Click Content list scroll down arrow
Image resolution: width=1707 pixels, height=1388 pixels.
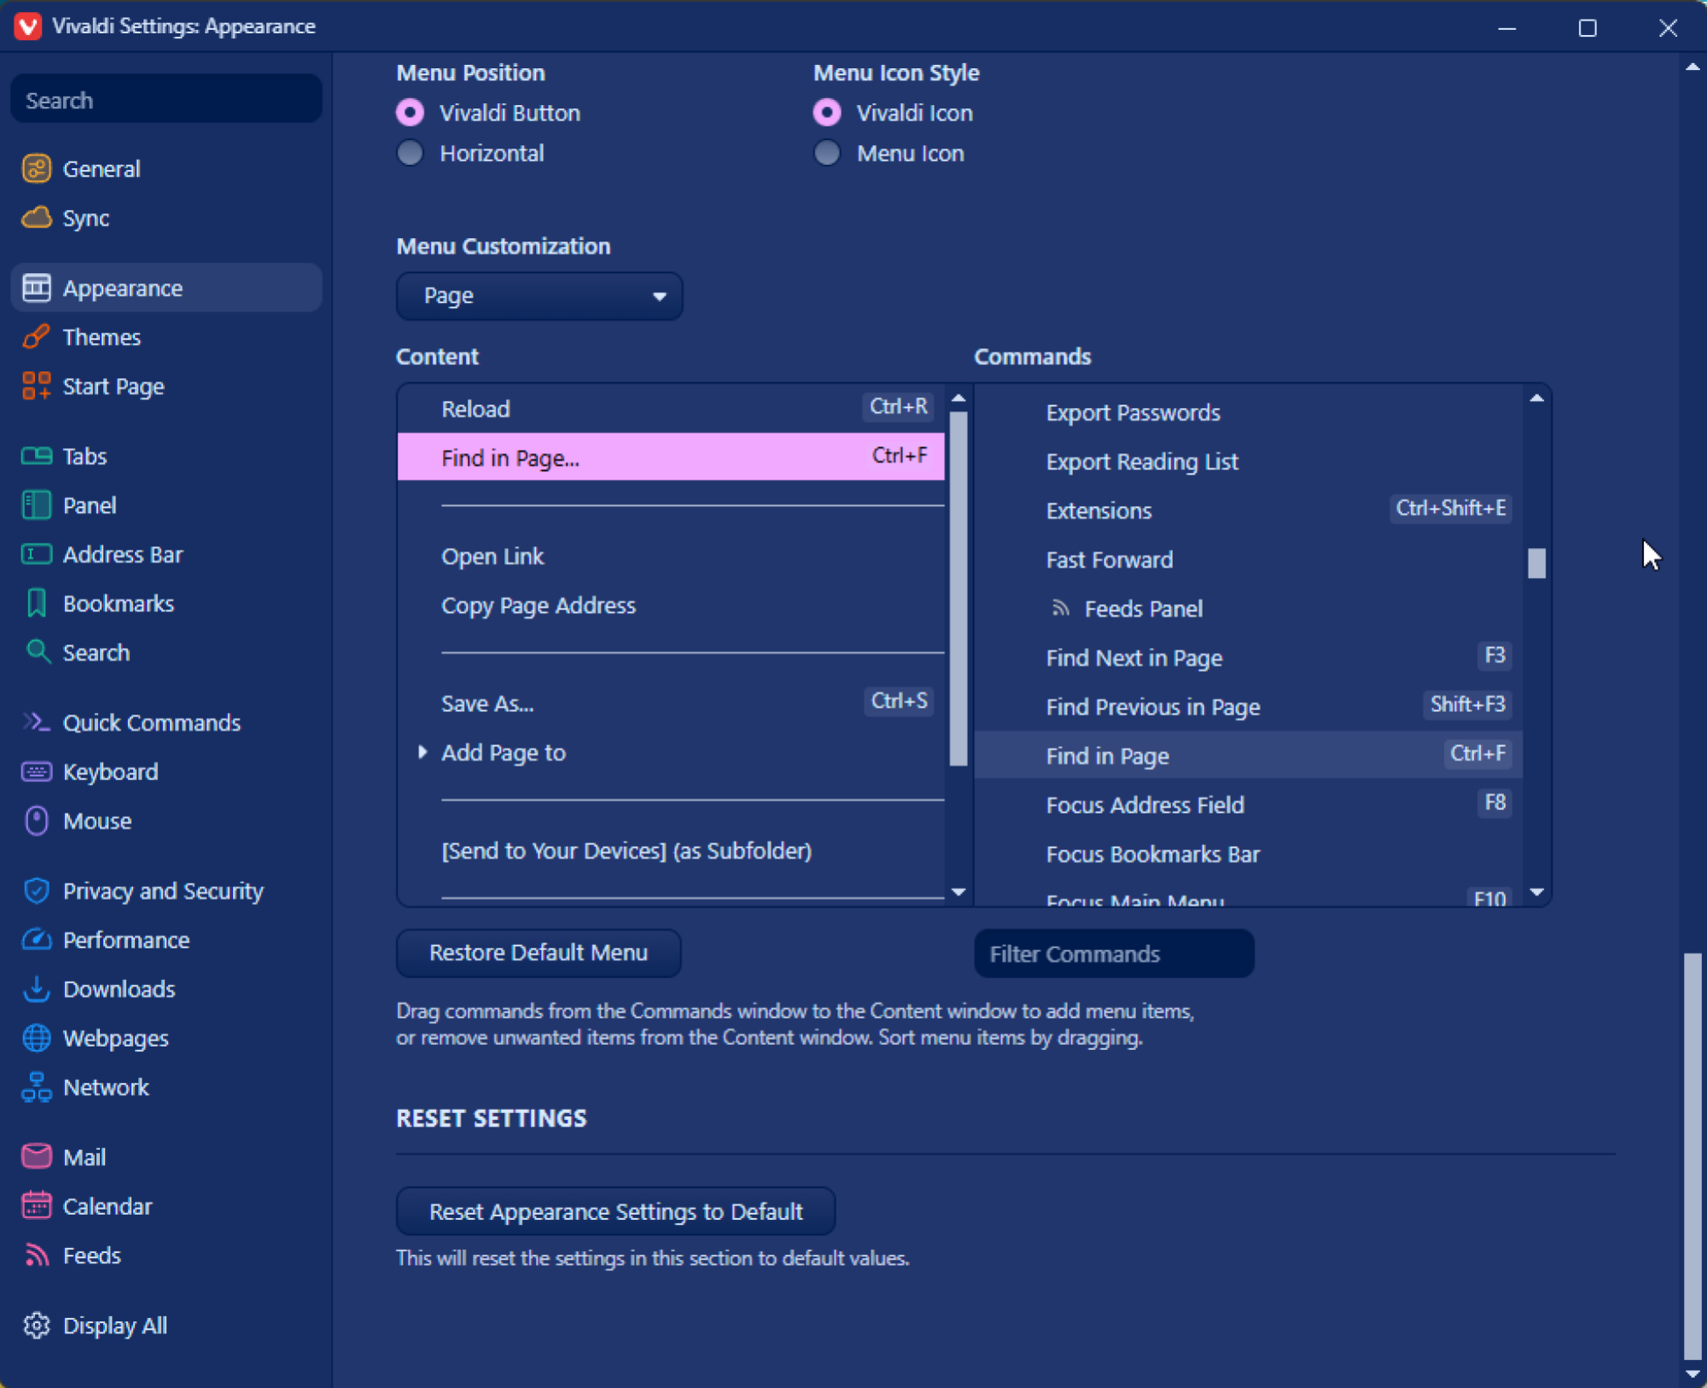(958, 892)
